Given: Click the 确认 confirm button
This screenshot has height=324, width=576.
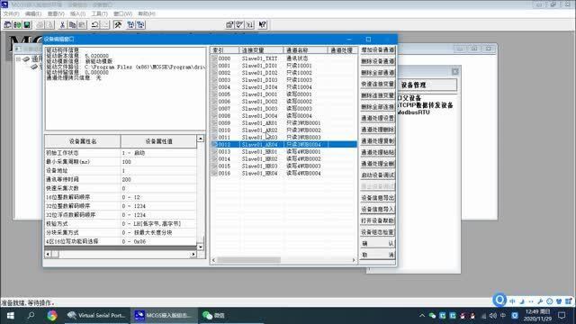Looking at the screenshot, I should click(378, 243).
